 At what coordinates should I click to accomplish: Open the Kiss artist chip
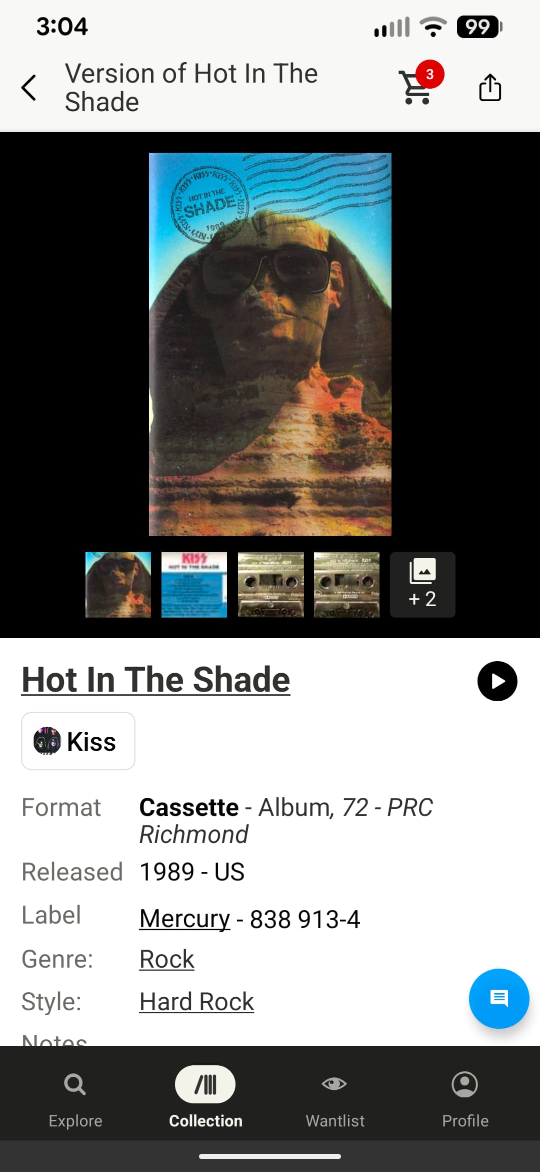78,741
